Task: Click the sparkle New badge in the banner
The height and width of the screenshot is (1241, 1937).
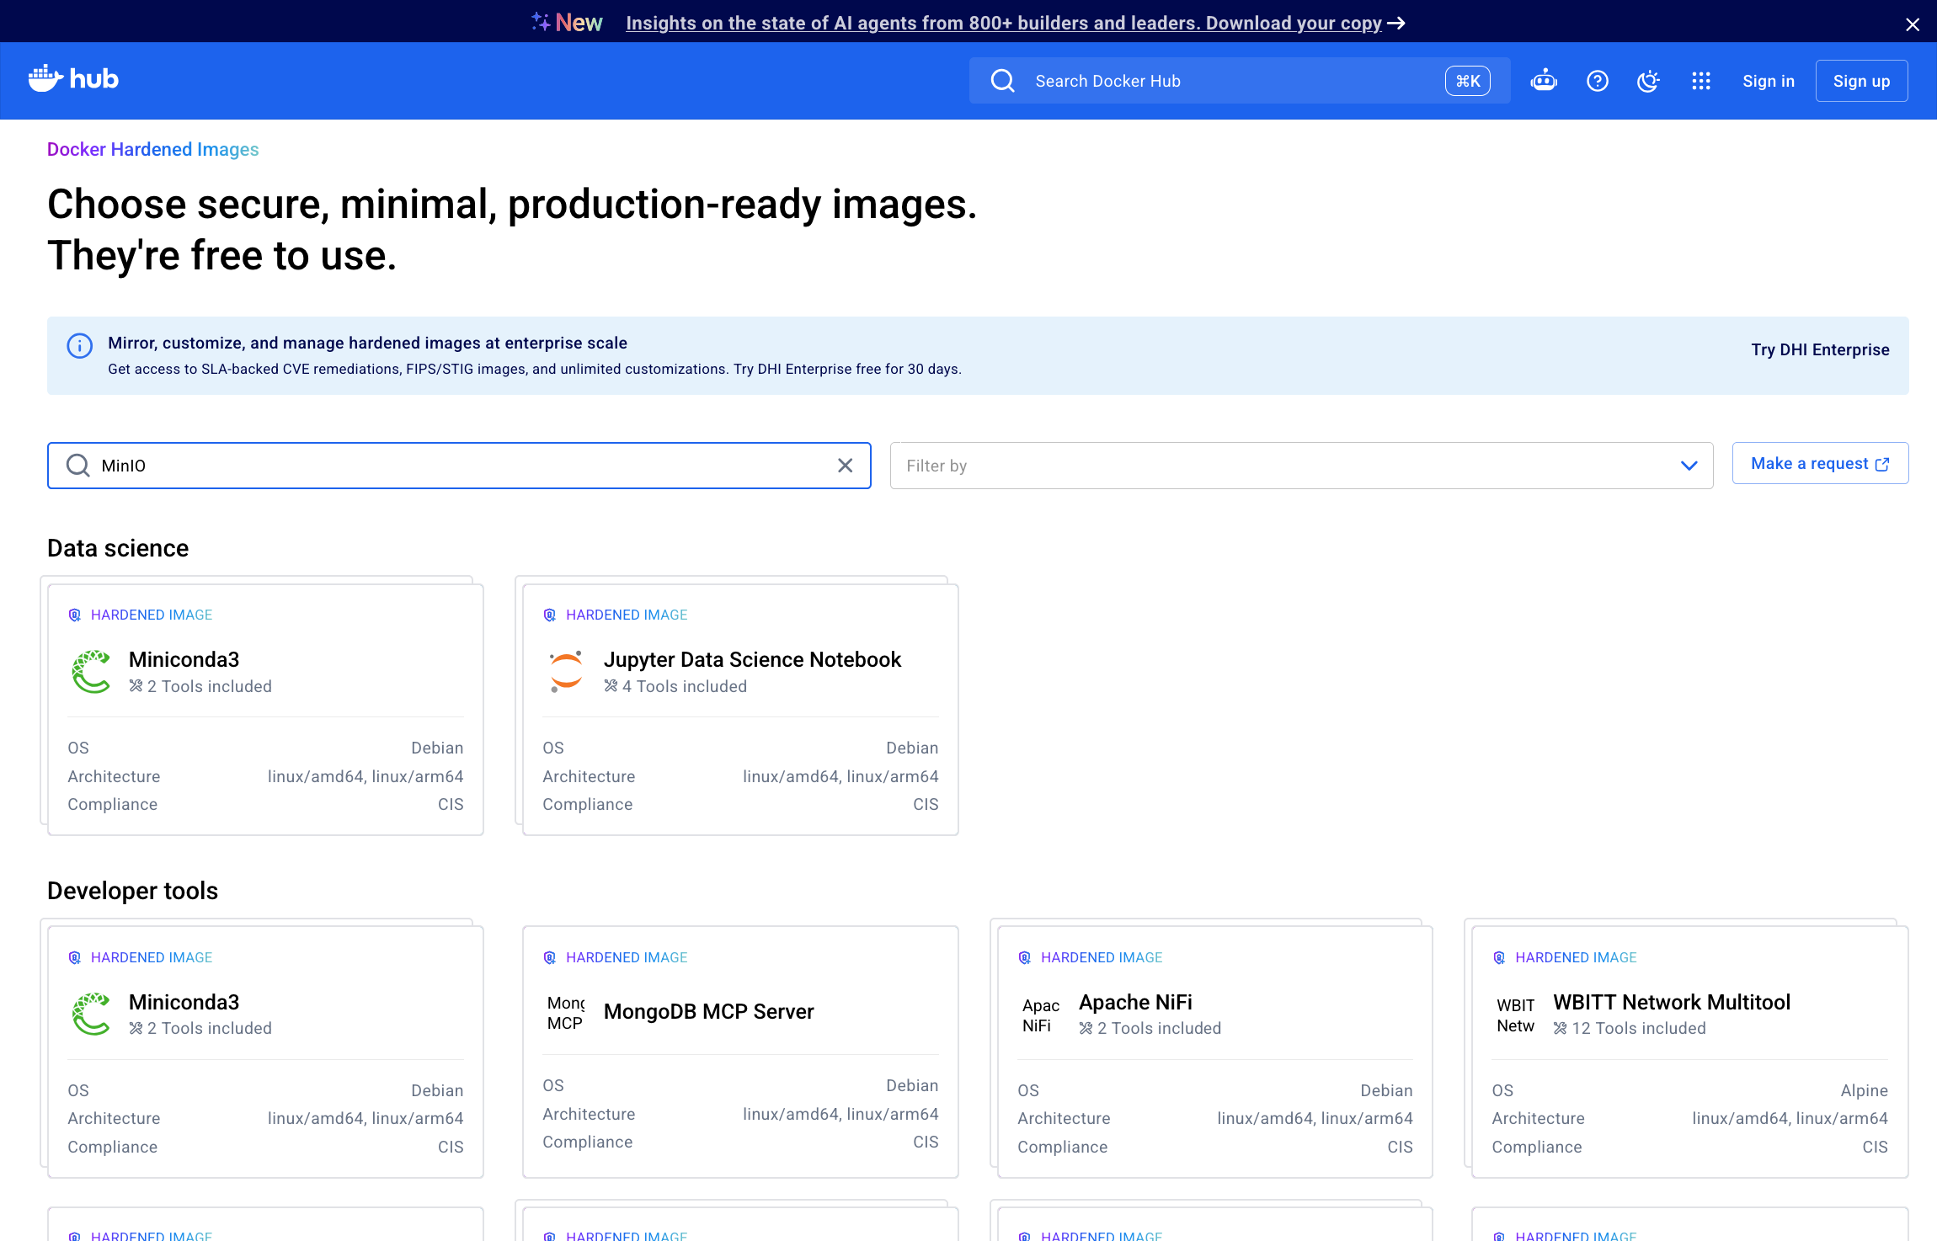Action: point(567,22)
